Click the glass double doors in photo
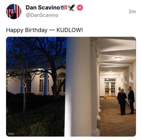The image size is (142, 140). point(110,89)
